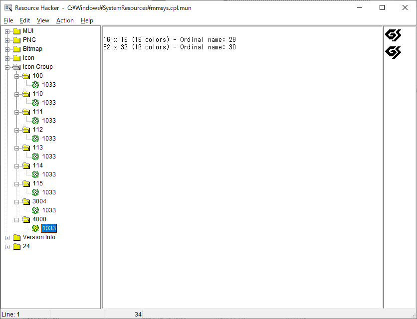Click the 16 x 16 Ordinal name 29 line
Viewport: 417px width, 319px height.
pyautogui.click(x=170, y=39)
